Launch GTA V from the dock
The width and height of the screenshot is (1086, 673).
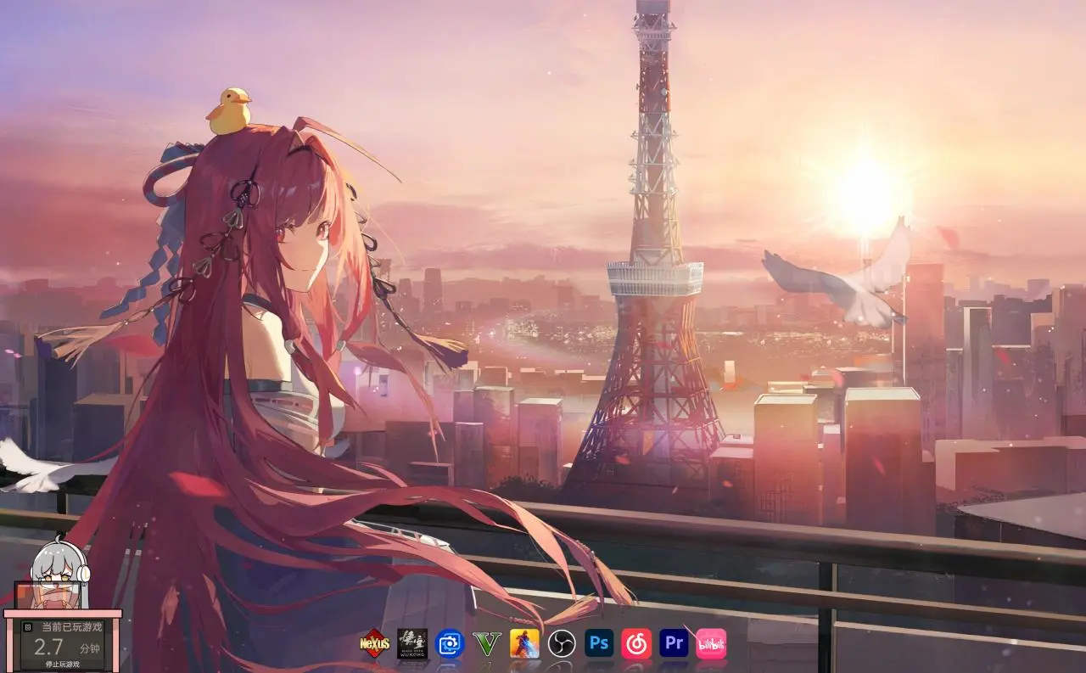[x=487, y=643]
